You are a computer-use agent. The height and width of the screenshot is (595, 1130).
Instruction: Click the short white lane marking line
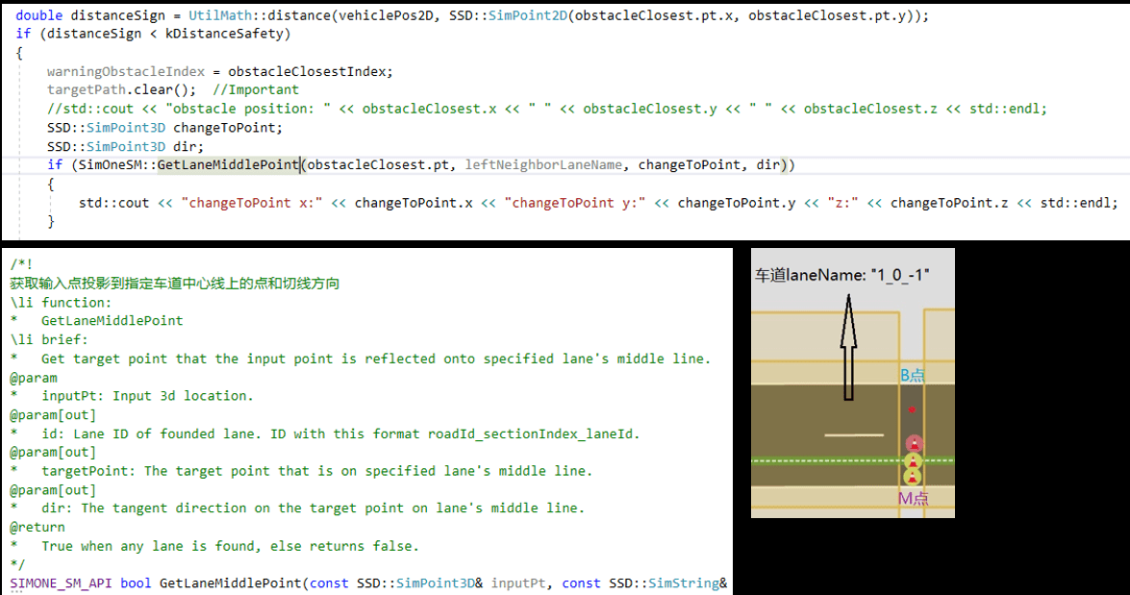(x=854, y=434)
